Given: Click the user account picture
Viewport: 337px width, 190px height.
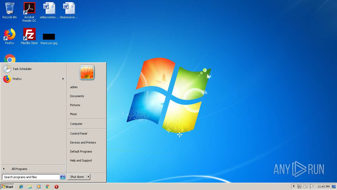Looking at the screenshot, I should click(87, 72).
